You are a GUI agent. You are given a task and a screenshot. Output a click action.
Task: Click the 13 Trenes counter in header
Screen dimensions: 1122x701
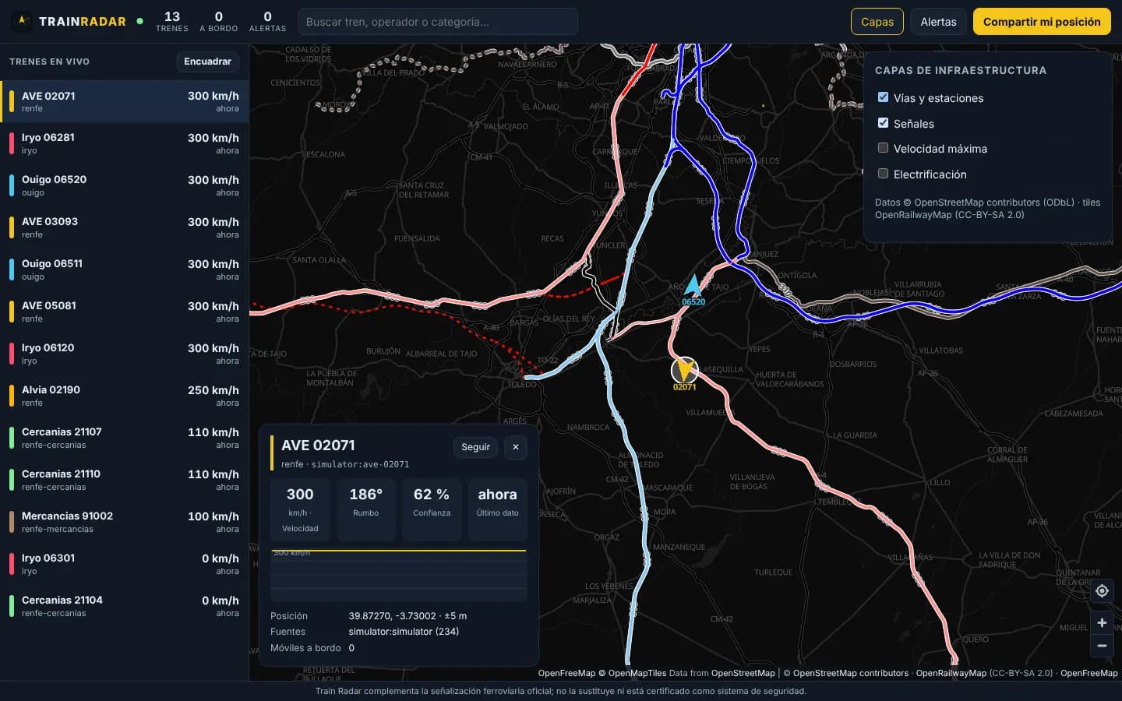click(172, 21)
